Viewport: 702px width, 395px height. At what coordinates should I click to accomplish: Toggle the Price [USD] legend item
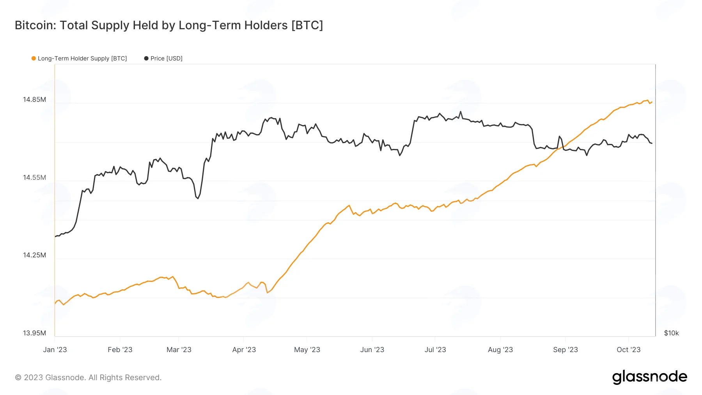tap(163, 58)
